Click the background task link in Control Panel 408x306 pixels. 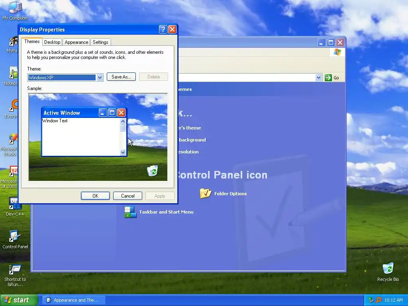click(x=192, y=140)
